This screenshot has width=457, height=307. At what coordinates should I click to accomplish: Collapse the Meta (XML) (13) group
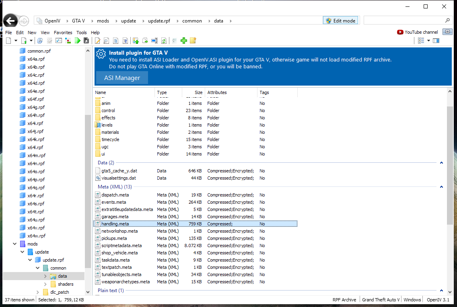pos(441,187)
